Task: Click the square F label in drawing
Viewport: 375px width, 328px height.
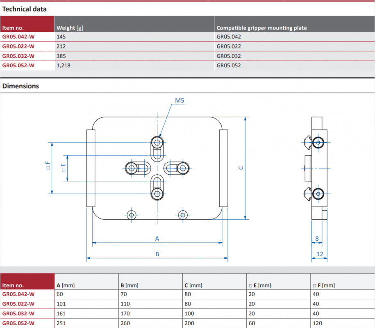Action: [x=48, y=165]
